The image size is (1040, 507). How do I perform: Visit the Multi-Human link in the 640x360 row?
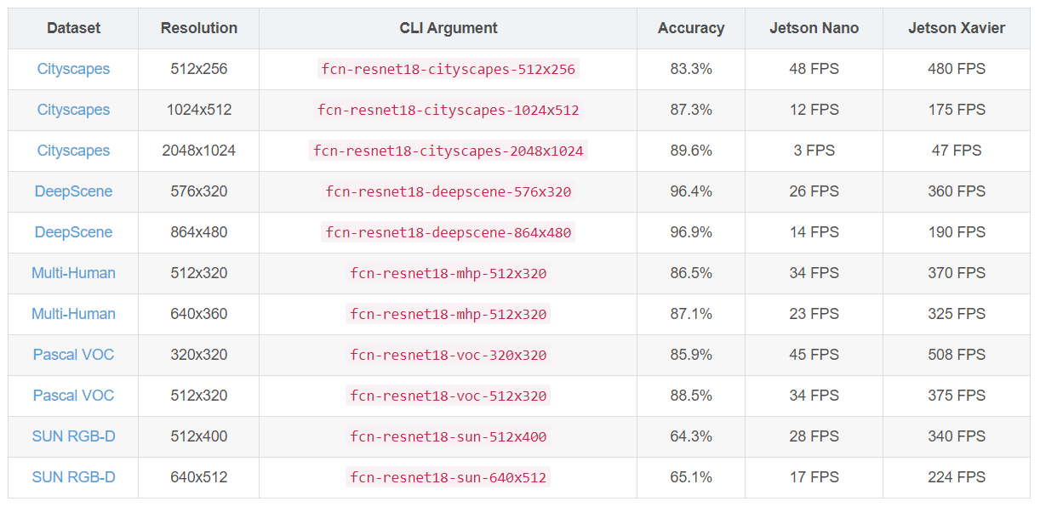73,314
